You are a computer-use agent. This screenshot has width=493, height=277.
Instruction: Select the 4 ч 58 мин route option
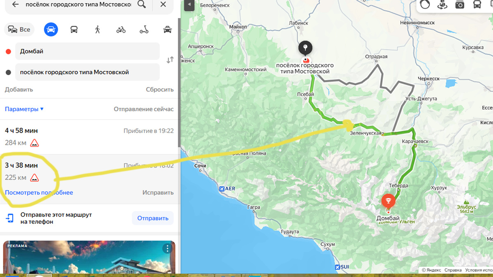(89, 137)
